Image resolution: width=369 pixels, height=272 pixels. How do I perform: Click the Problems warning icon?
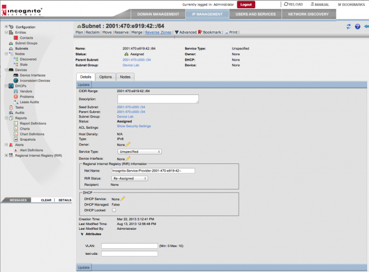coord(15,97)
